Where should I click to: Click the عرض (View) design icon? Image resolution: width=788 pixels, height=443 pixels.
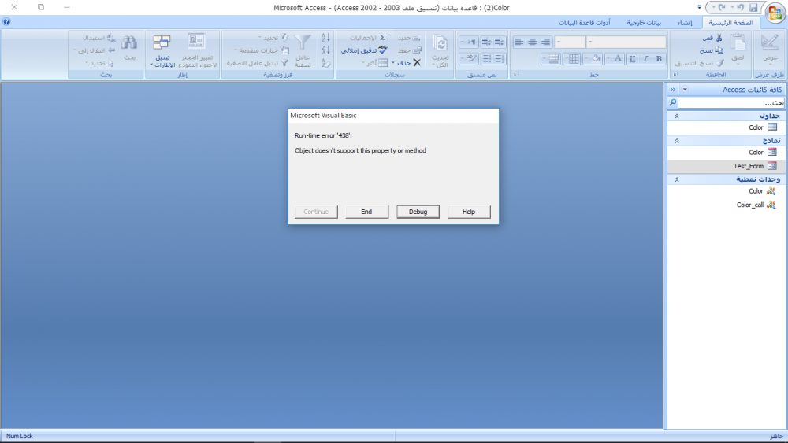point(769,42)
